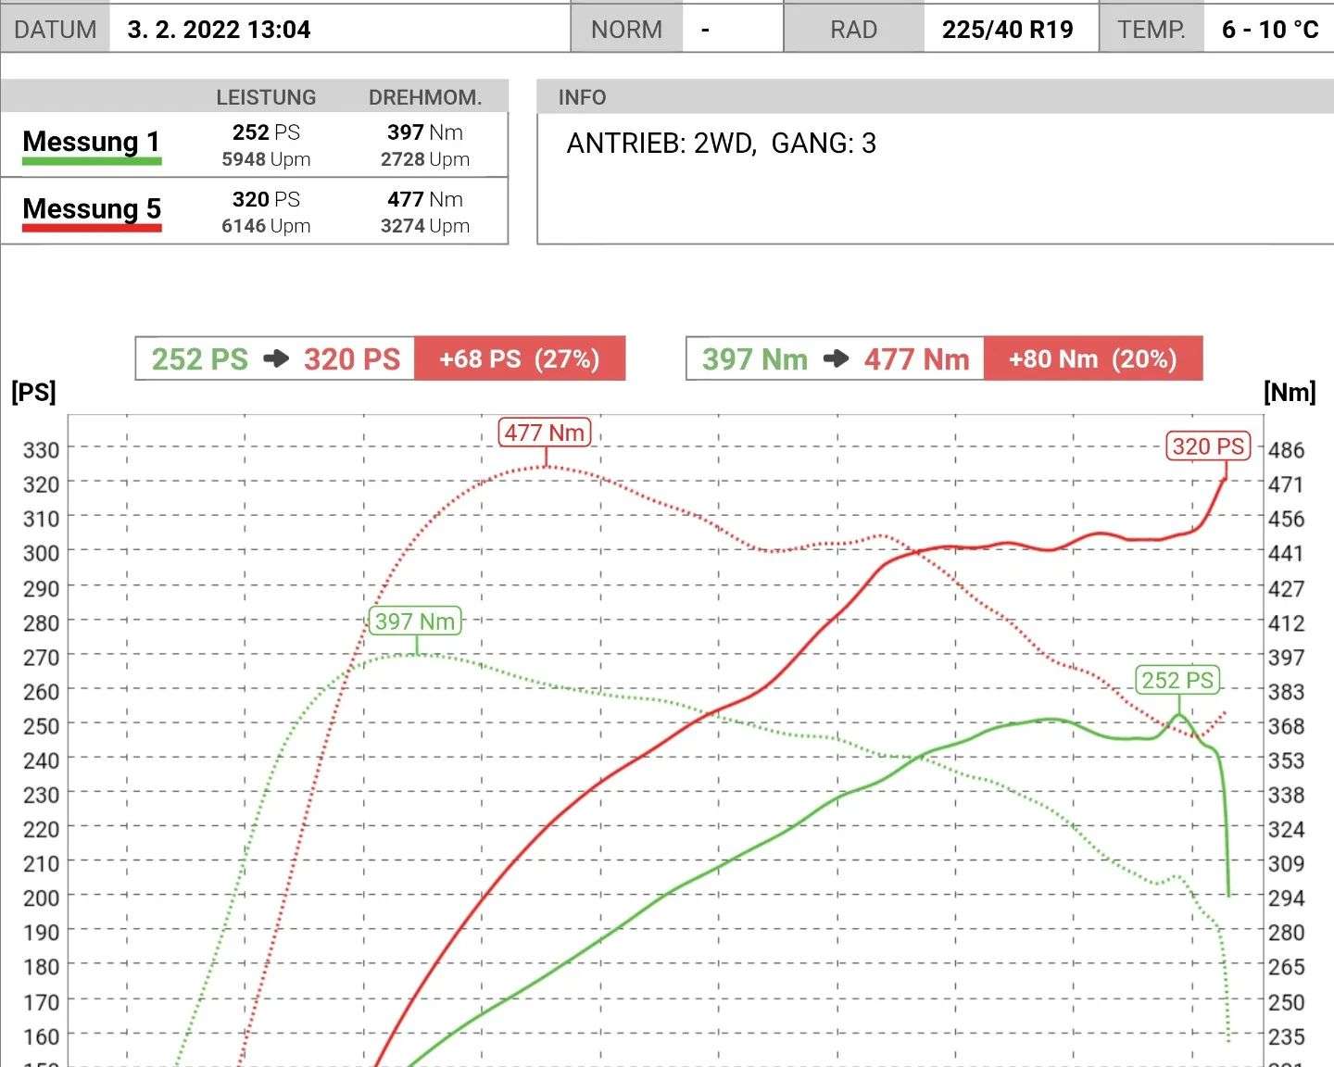The width and height of the screenshot is (1334, 1067).
Task: Click the RAD value 225/40 R19
Action: [x=1007, y=30]
